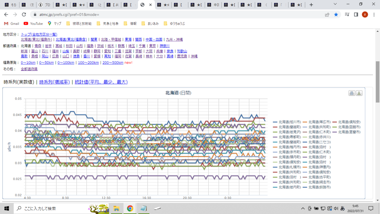Print the 北海道 chart using printer icon
380x214 pixels.
click(352, 93)
